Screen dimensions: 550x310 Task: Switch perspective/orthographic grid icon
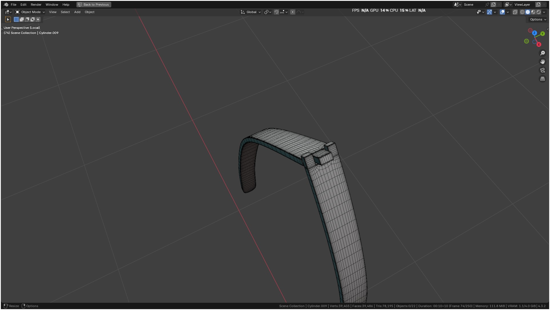tap(542, 79)
